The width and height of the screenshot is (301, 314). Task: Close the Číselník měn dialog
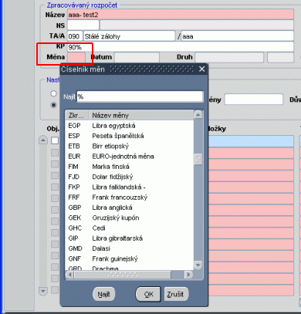click(202, 69)
